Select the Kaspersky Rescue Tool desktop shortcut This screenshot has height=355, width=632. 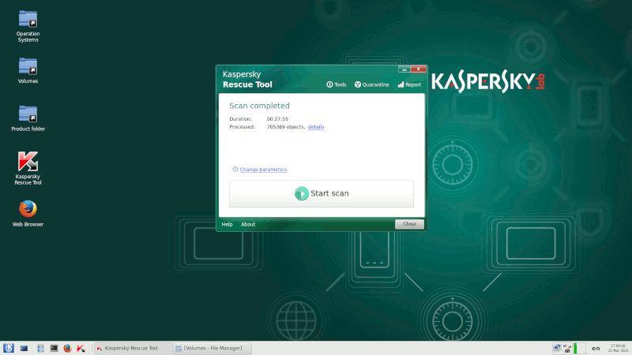(x=28, y=162)
